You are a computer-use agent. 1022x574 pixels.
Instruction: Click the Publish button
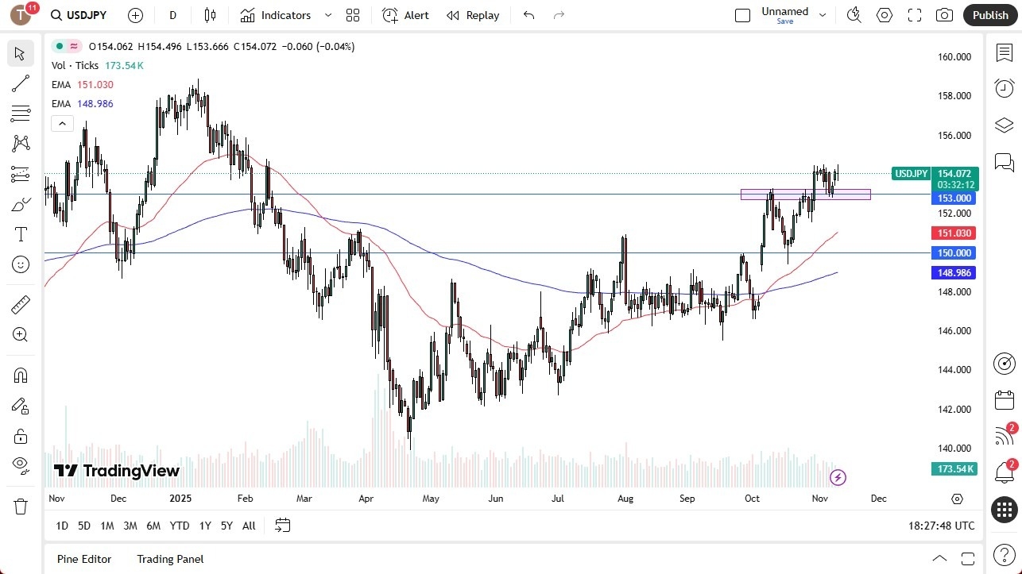tap(989, 14)
